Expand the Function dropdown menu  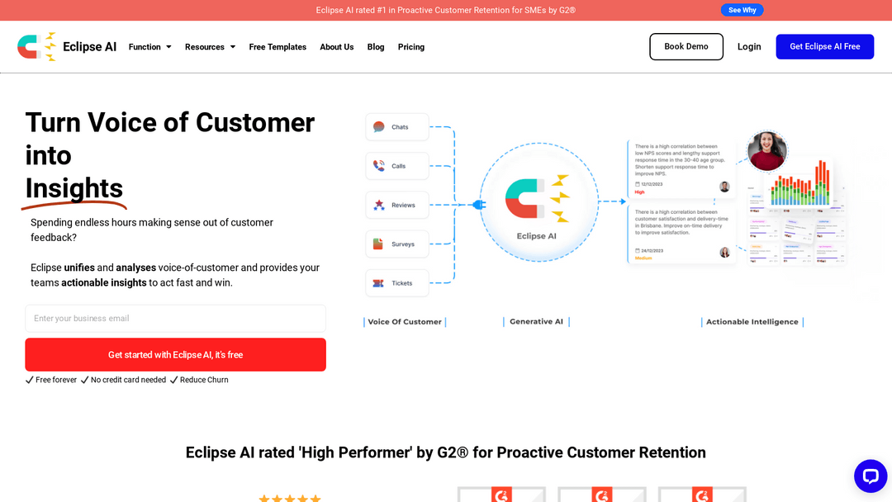[x=149, y=47]
